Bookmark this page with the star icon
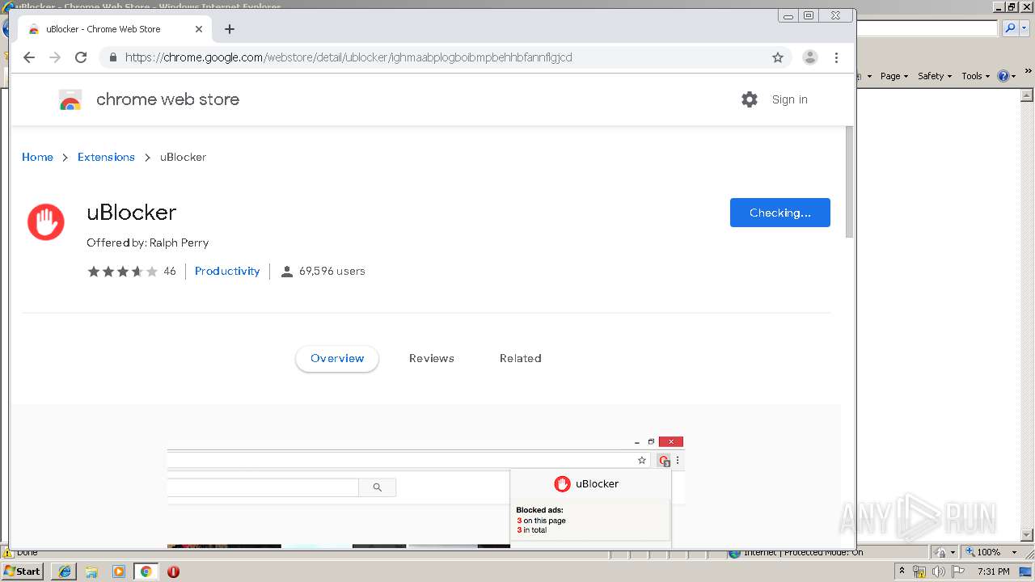The image size is (1035, 582). (778, 57)
